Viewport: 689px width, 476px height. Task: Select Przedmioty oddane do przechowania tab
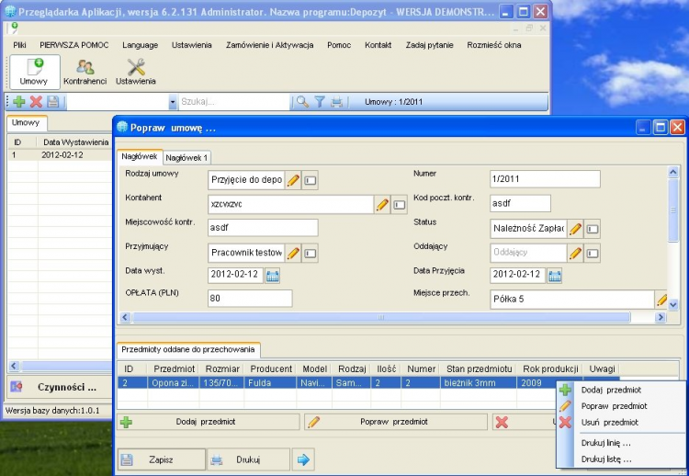tap(188, 350)
